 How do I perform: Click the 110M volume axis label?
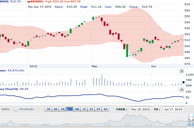(x=189, y=75)
